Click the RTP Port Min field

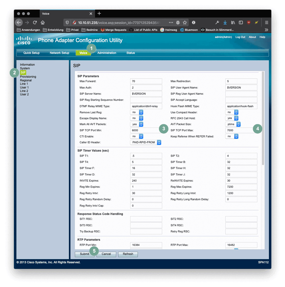[x=146, y=245]
